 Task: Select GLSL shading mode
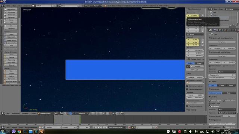click(229, 93)
